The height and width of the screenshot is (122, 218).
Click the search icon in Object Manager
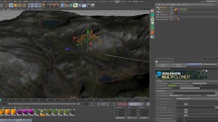pyautogui.click(x=214, y=4)
